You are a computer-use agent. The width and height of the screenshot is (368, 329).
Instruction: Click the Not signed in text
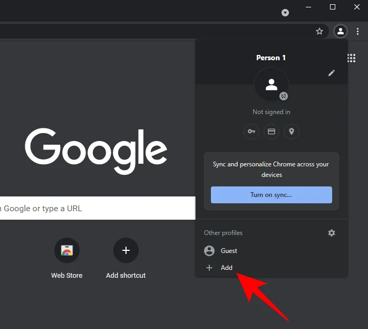click(x=272, y=112)
